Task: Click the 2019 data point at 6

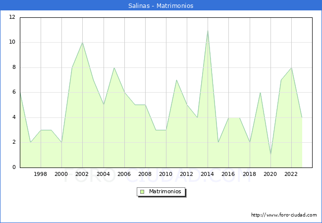Action: (260, 92)
